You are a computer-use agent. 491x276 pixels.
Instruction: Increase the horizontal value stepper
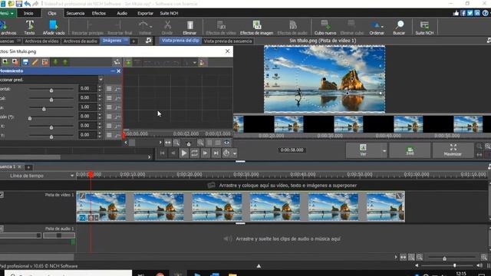(100, 87)
